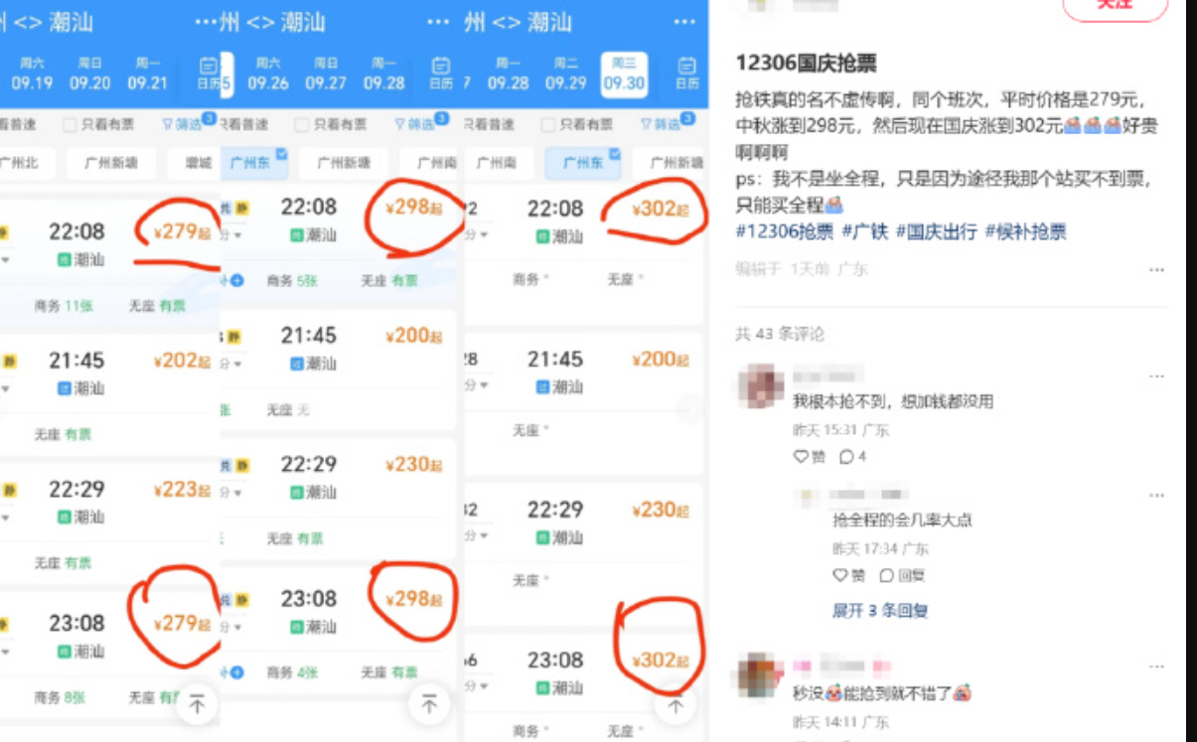Open hashtag #国庆出行
Screen dimensions: 1197x742
[x=937, y=231]
